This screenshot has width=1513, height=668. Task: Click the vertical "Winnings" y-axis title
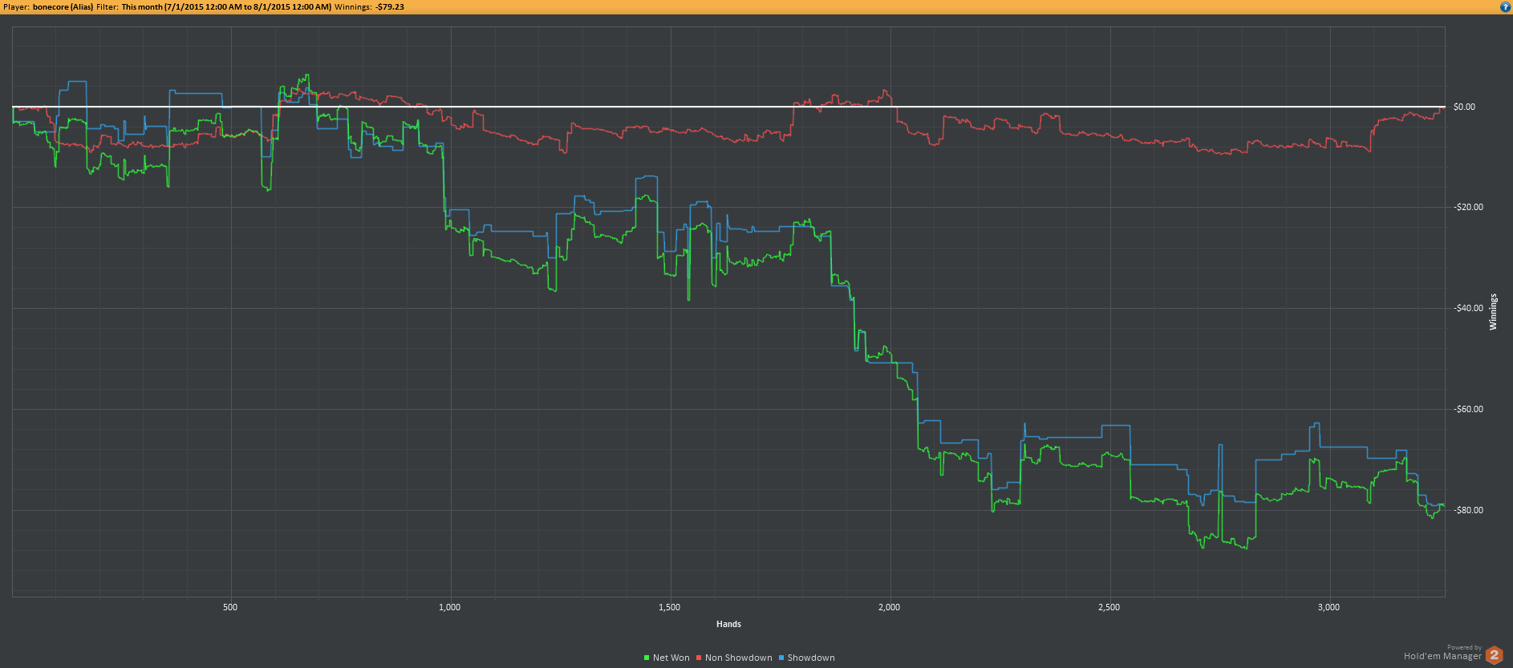point(1493,312)
